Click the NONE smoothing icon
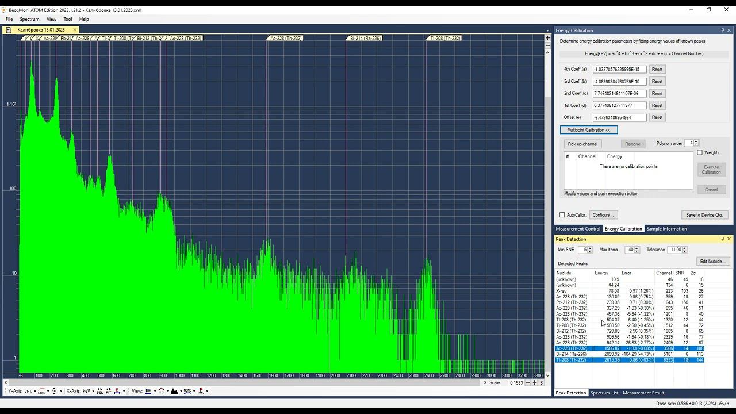Screen dimensions: 736x414 point(187,391)
